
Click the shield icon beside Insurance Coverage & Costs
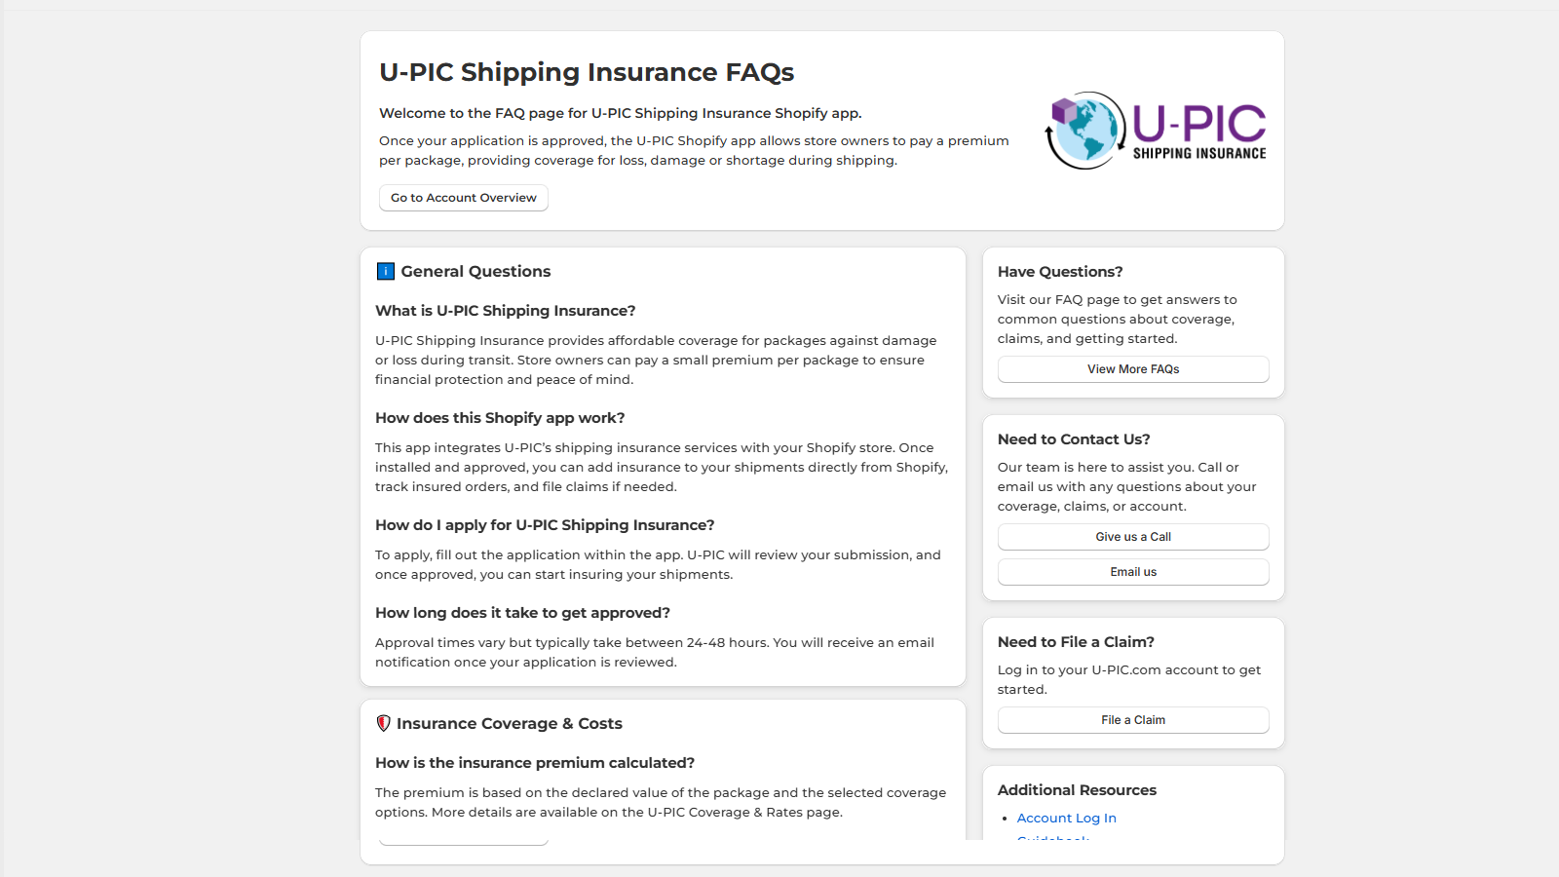[384, 723]
